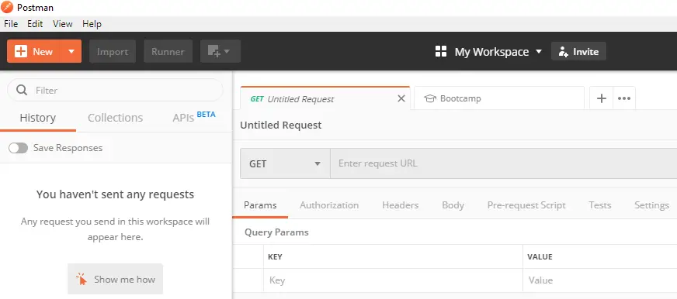This screenshot has height=299, width=677.
Task: Open the Runner
Action: coord(168,51)
